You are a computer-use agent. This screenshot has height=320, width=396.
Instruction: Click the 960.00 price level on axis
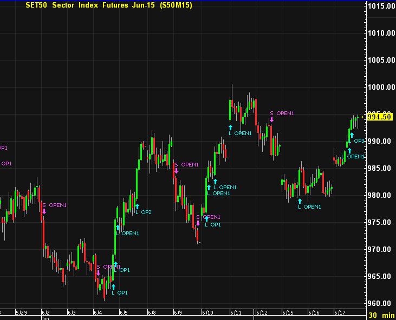pyautogui.click(x=381, y=303)
